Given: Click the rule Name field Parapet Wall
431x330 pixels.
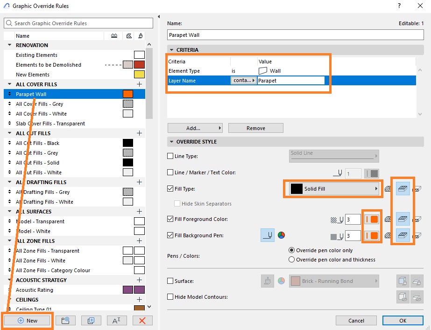Looking at the screenshot, I should click(295, 35).
